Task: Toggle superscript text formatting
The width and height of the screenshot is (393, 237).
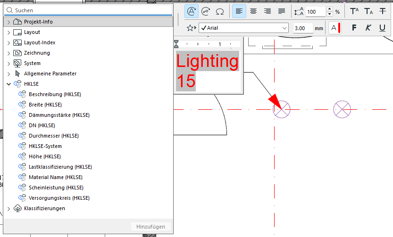Action: click(x=354, y=11)
